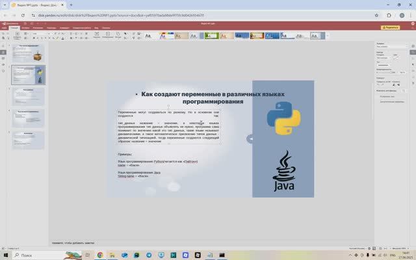The width and height of the screenshot is (416, 260).
Task: Switch to the Совместная работа tab
Action: 82,27
